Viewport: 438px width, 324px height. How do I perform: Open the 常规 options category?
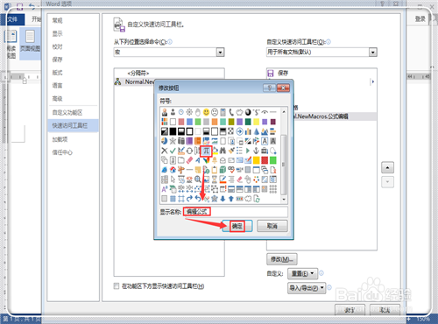click(57, 20)
